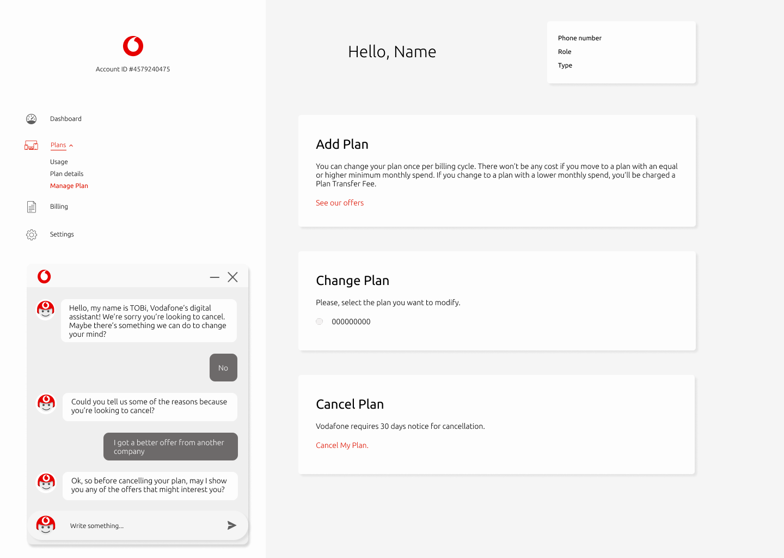Click TOBi avatar beside greeting message
The image size is (784, 558).
pyautogui.click(x=46, y=310)
